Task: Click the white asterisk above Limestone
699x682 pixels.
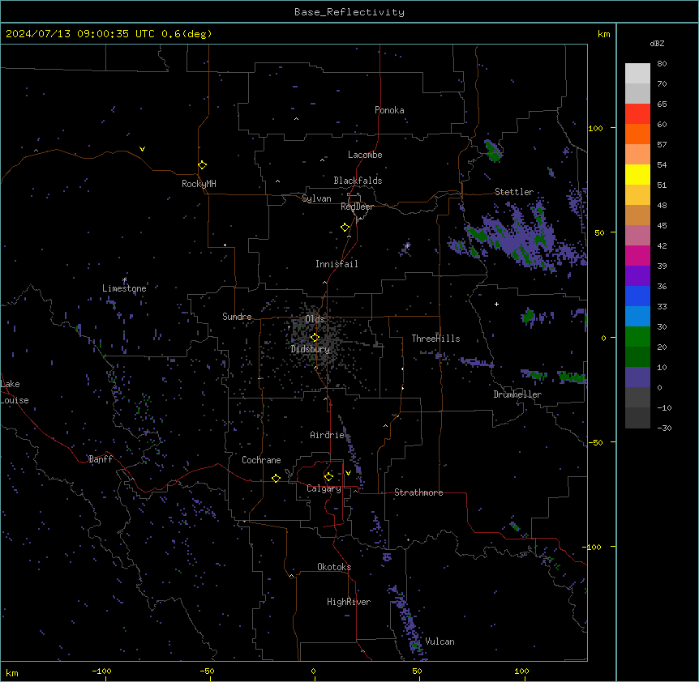Action: click(125, 279)
